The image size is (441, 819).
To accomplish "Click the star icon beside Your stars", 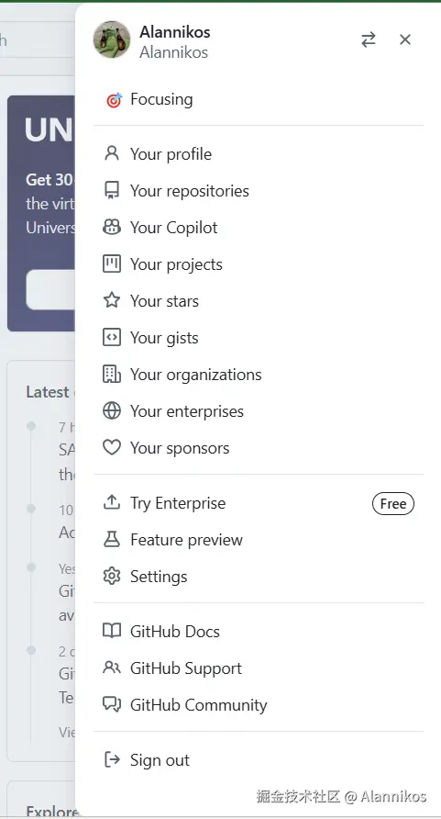I will [112, 300].
